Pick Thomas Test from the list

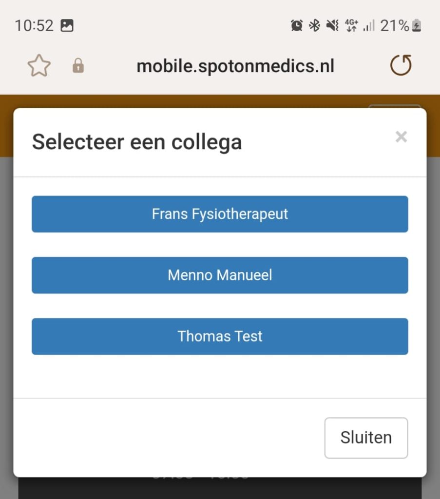(x=220, y=336)
